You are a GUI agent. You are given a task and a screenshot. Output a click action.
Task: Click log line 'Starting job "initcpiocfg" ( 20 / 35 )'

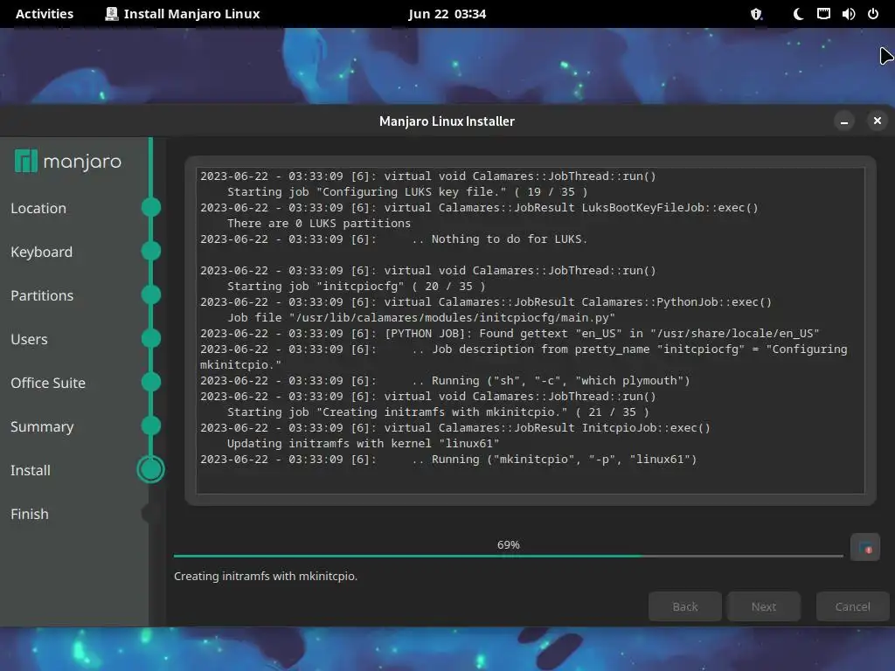[357, 287]
